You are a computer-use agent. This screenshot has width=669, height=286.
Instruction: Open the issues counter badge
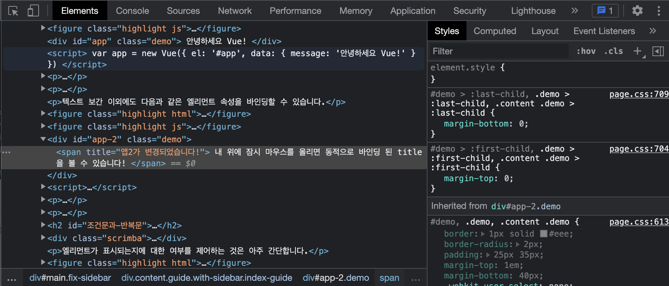coord(605,11)
